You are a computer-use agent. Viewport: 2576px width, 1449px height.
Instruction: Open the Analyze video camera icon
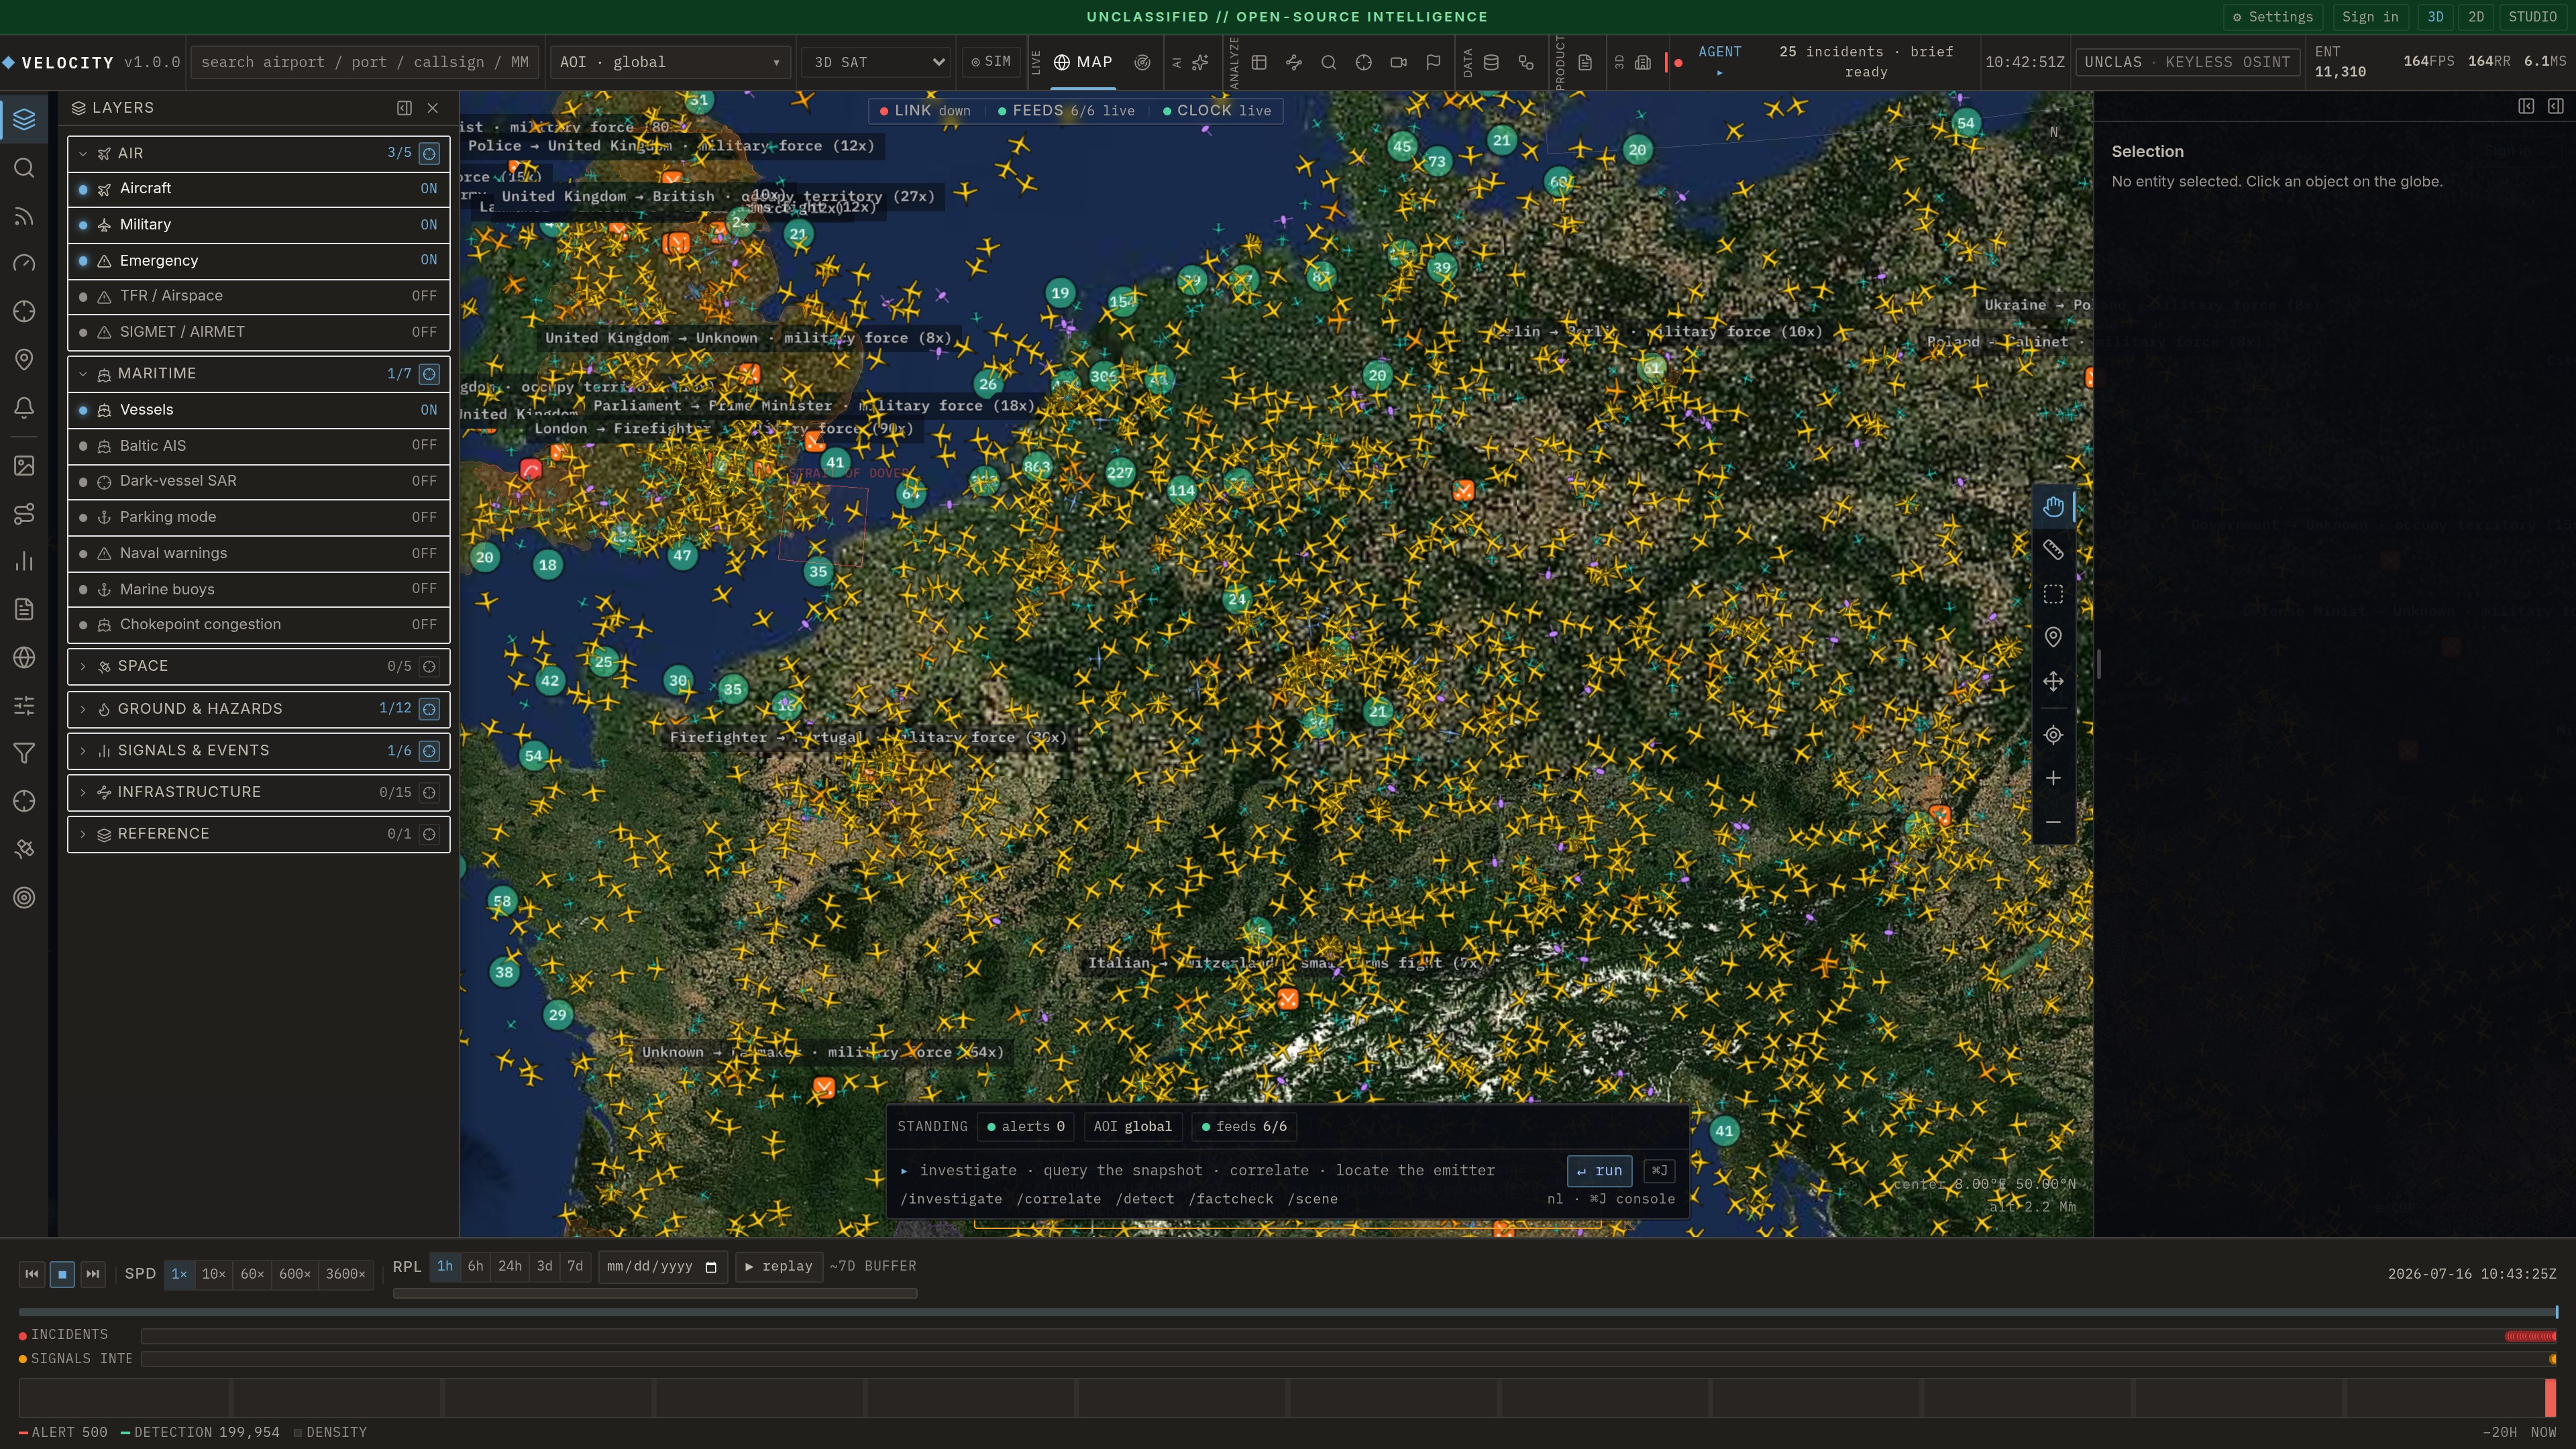pyautogui.click(x=1399, y=62)
